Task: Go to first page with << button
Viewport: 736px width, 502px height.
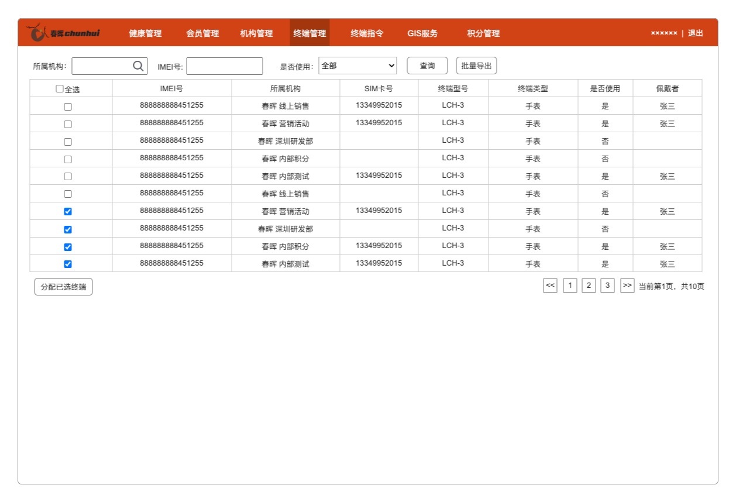Action: pyautogui.click(x=550, y=286)
